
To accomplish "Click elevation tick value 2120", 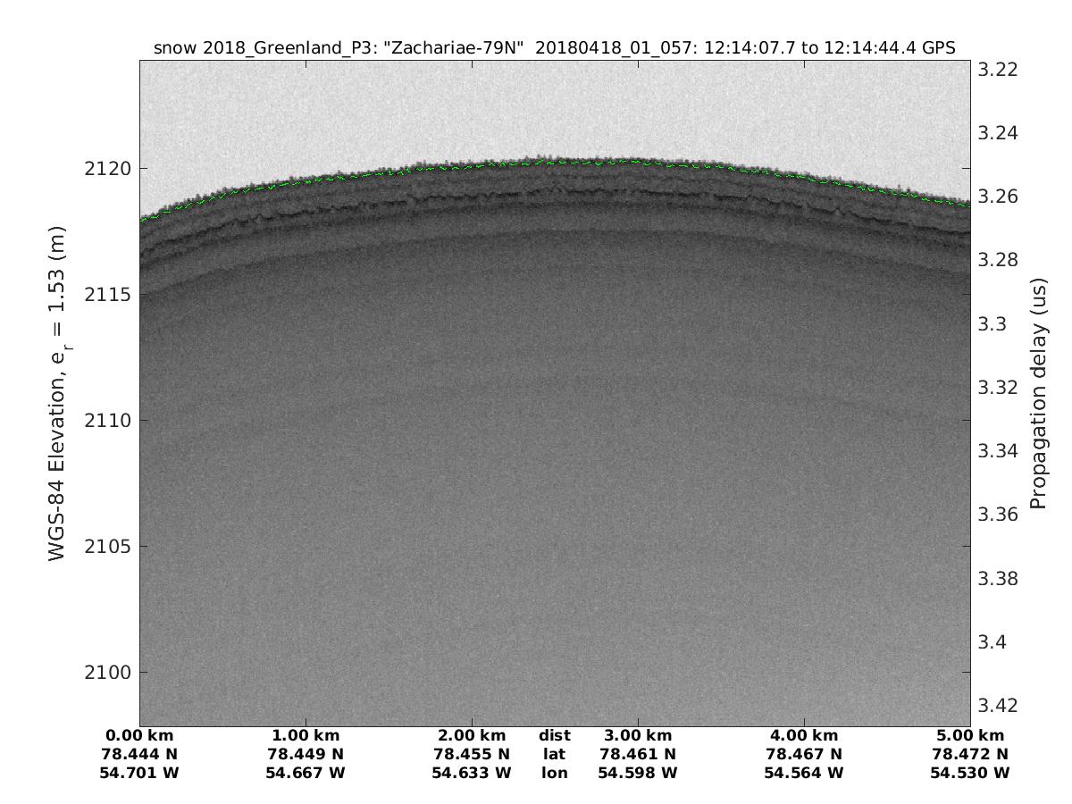I will [108, 168].
